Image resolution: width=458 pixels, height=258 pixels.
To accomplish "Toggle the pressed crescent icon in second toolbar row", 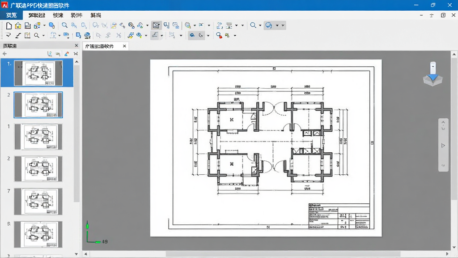I will (x=201, y=35).
